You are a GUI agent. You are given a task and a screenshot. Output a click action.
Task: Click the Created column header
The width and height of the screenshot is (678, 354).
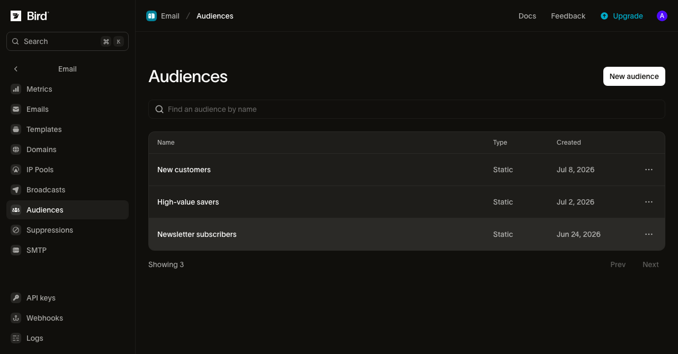coord(569,143)
